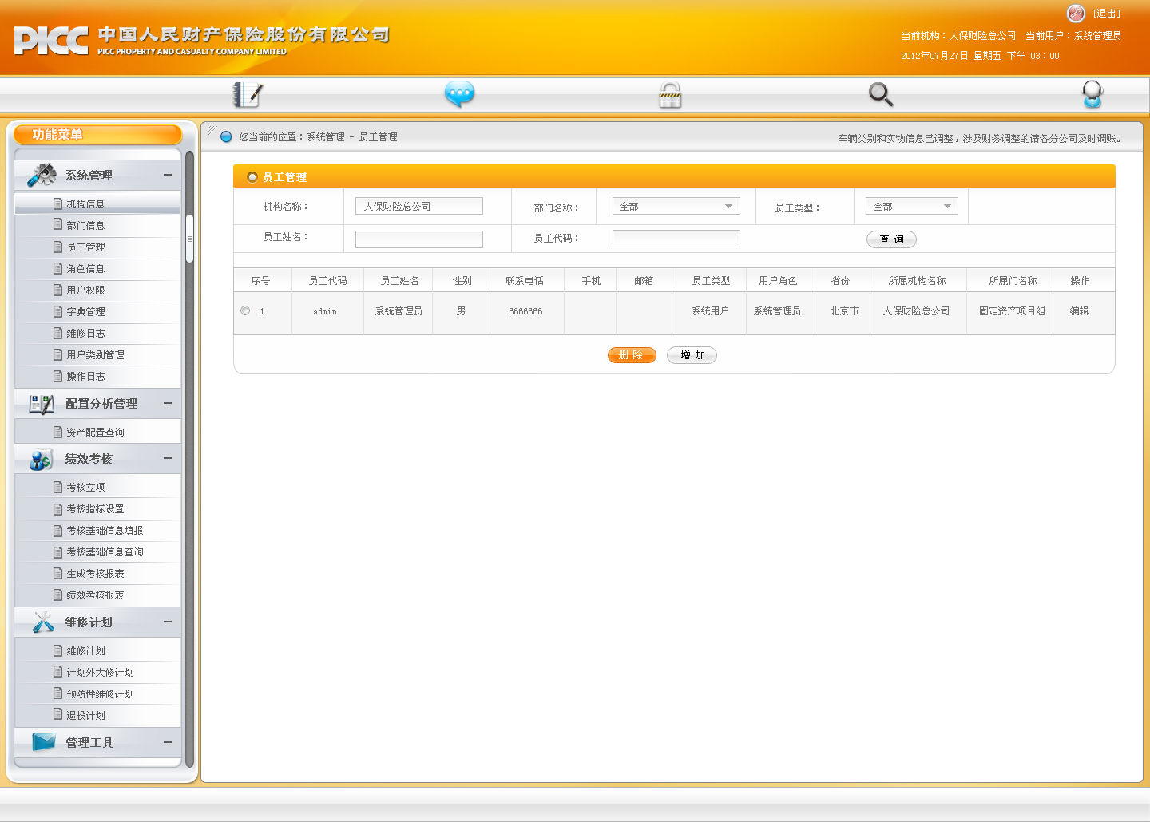The height and width of the screenshot is (822, 1150).
Task: Click the 维修计划 crossed tools icon
Action: pos(43,622)
